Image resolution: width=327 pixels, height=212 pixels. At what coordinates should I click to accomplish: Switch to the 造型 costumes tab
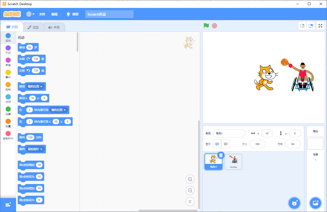[x=33, y=27]
